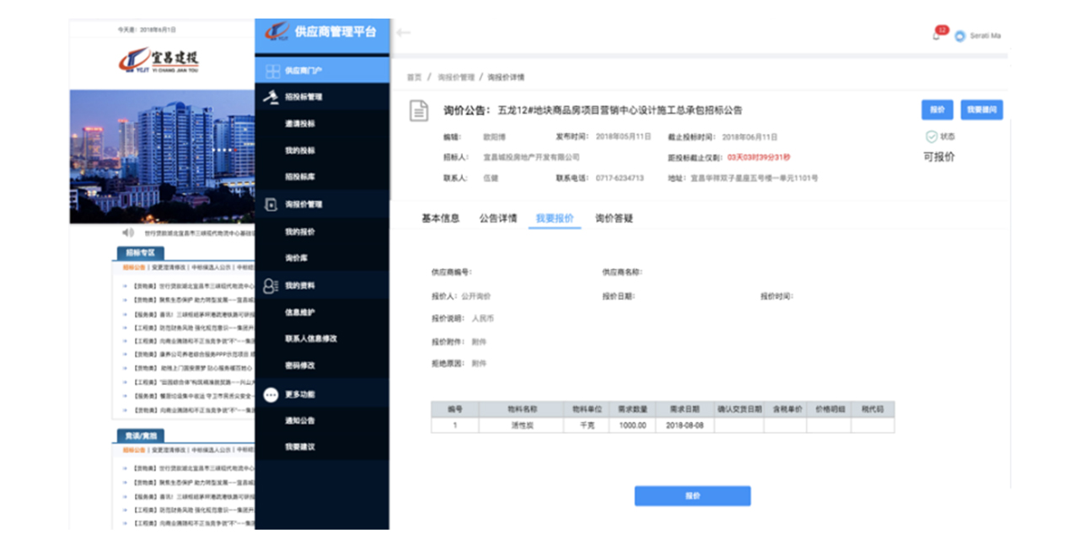This screenshot has height=544, width=1079.
Task: Click the 招标专区 header in the portal window
Action: pos(140,253)
